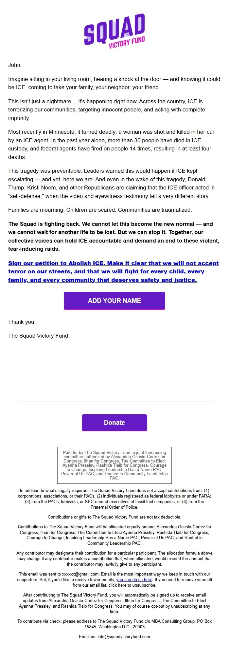Select the tax deductibility disclaimer line
The width and height of the screenshot is (229, 647).
click(x=114, y=515)
